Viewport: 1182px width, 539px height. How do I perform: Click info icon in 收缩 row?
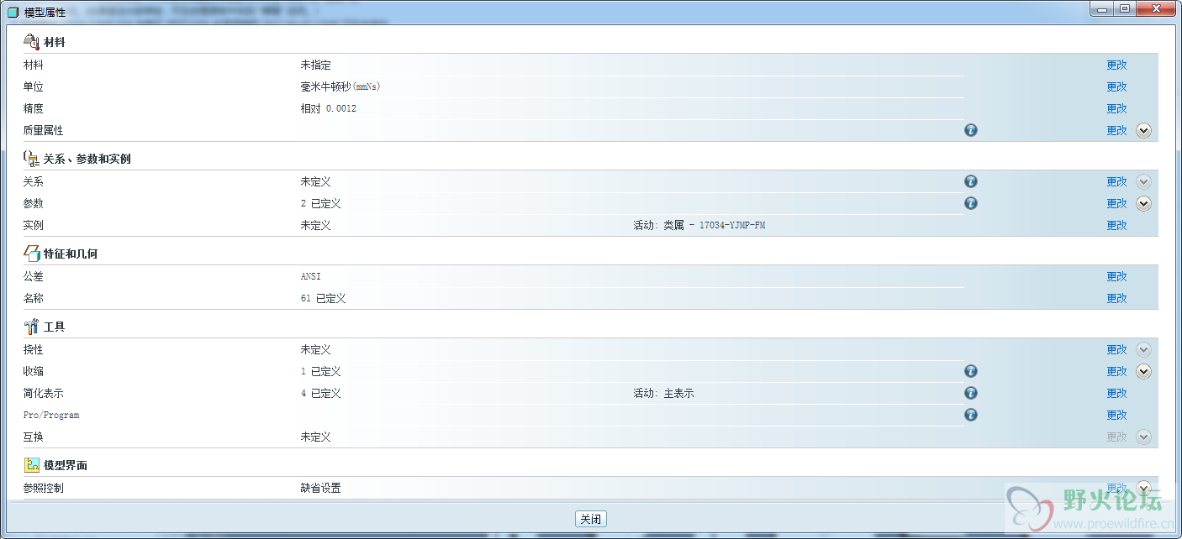[x=971, y=371]
